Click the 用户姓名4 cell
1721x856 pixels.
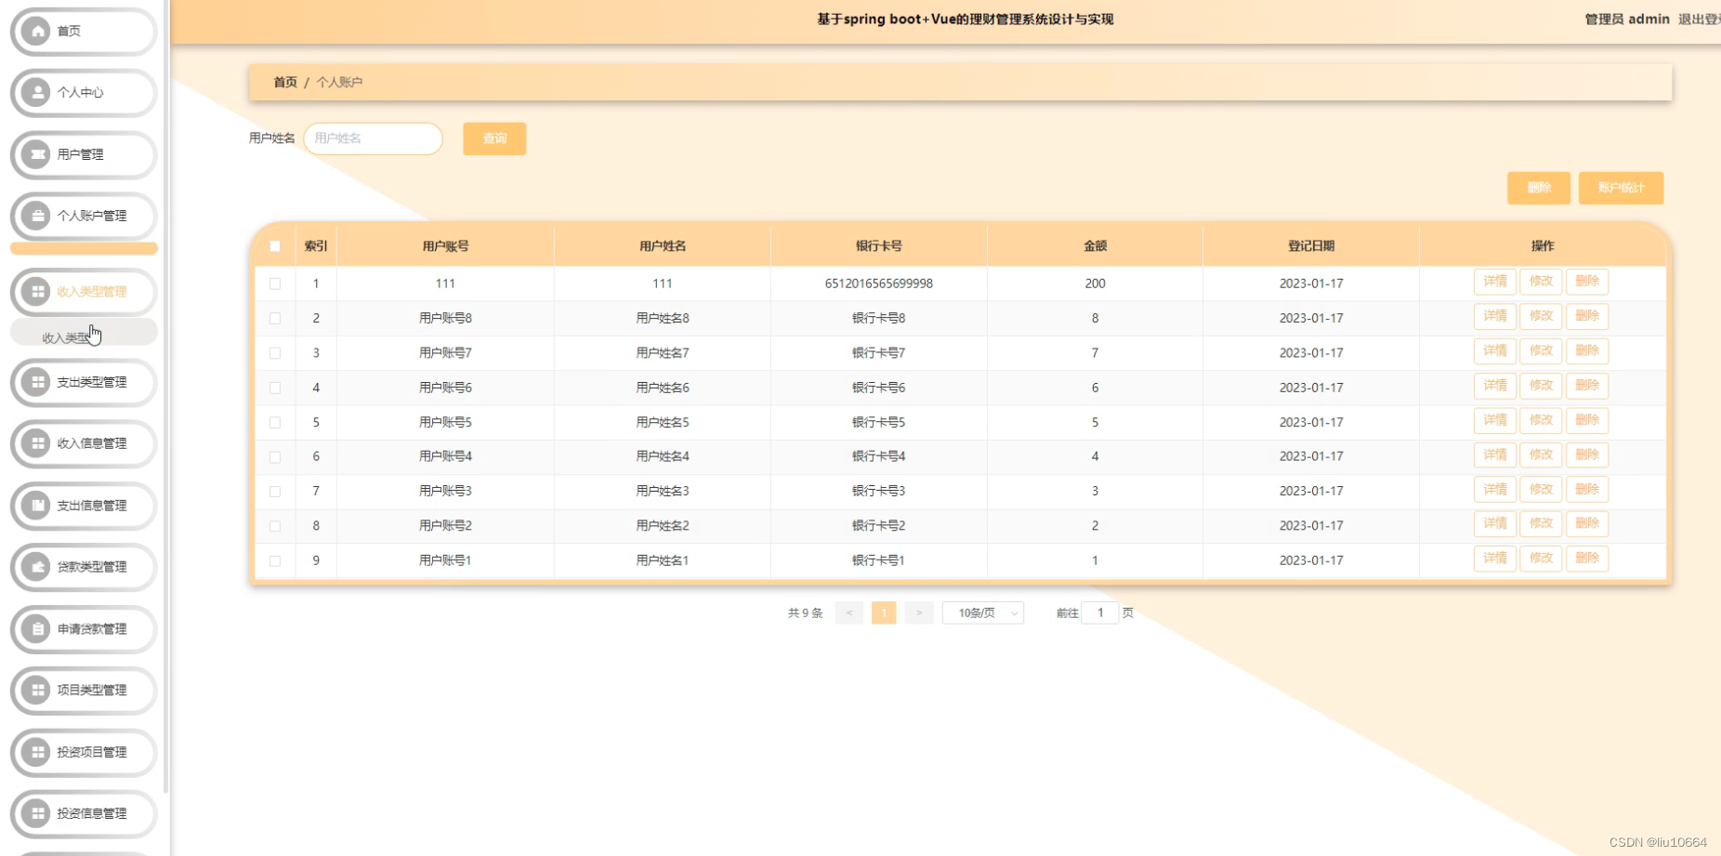pos(663,456)
